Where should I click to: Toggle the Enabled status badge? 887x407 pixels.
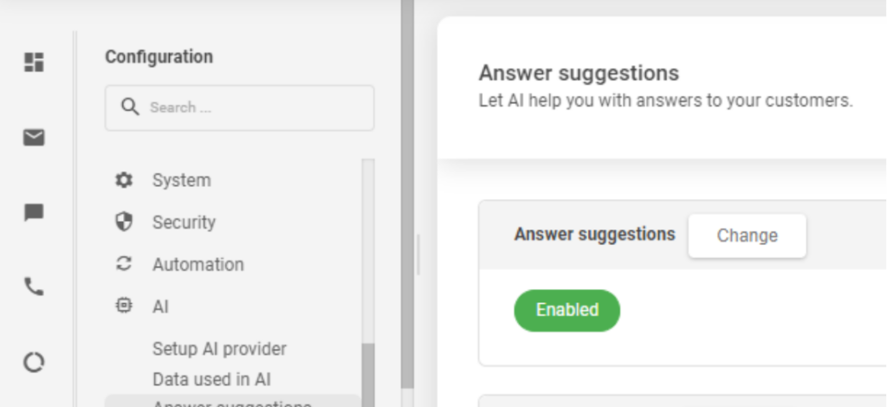coord(567,310)
